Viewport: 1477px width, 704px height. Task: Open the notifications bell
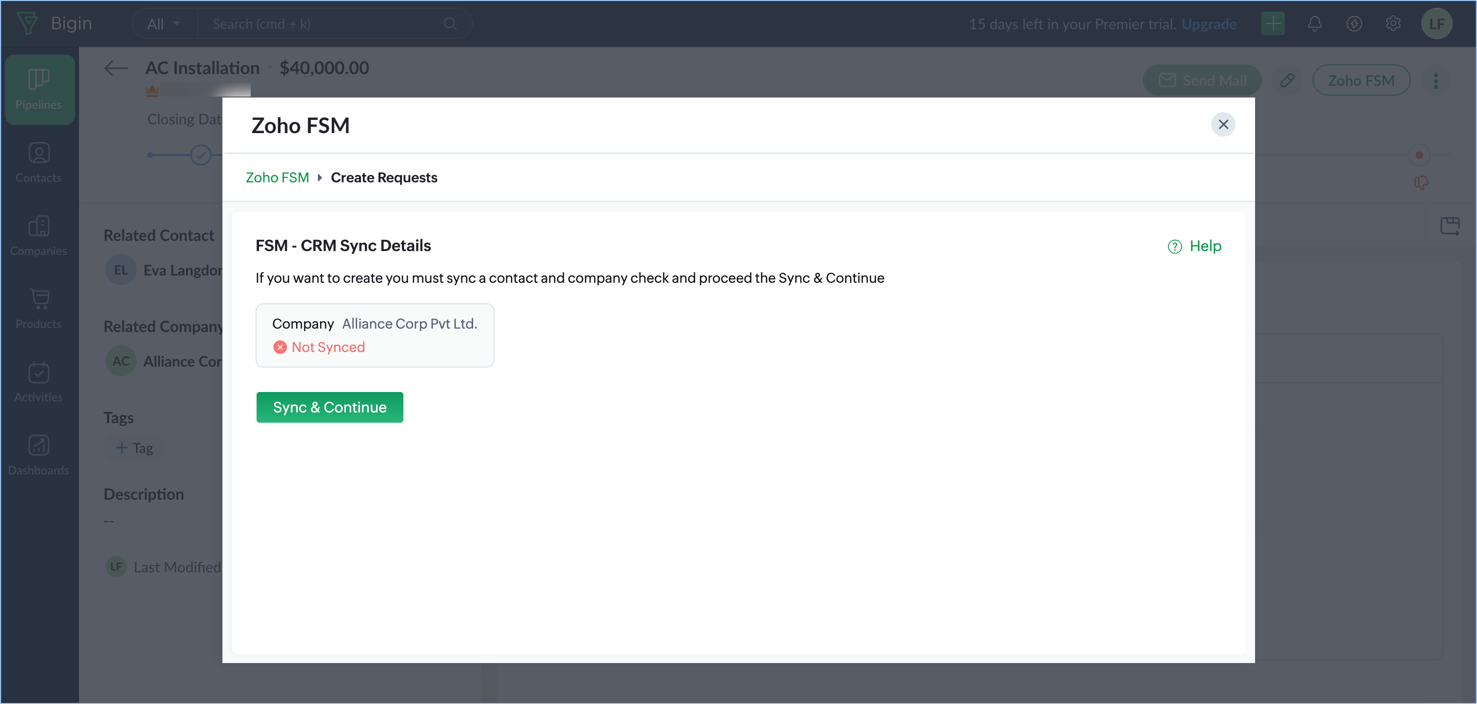1315,23
